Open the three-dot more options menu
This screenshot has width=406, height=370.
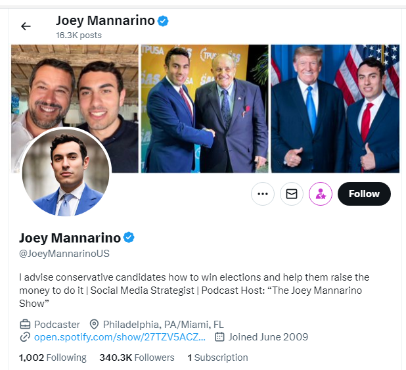click(263, 194)
